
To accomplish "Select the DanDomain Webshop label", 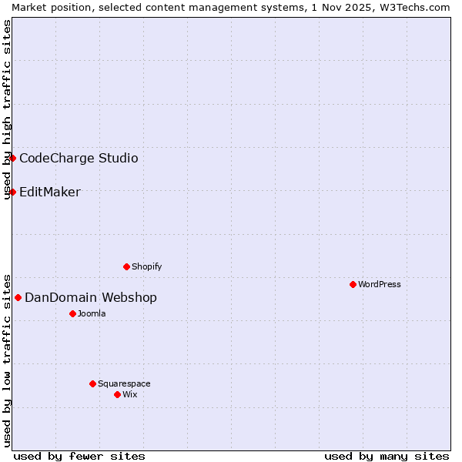I will click(91, 298).
